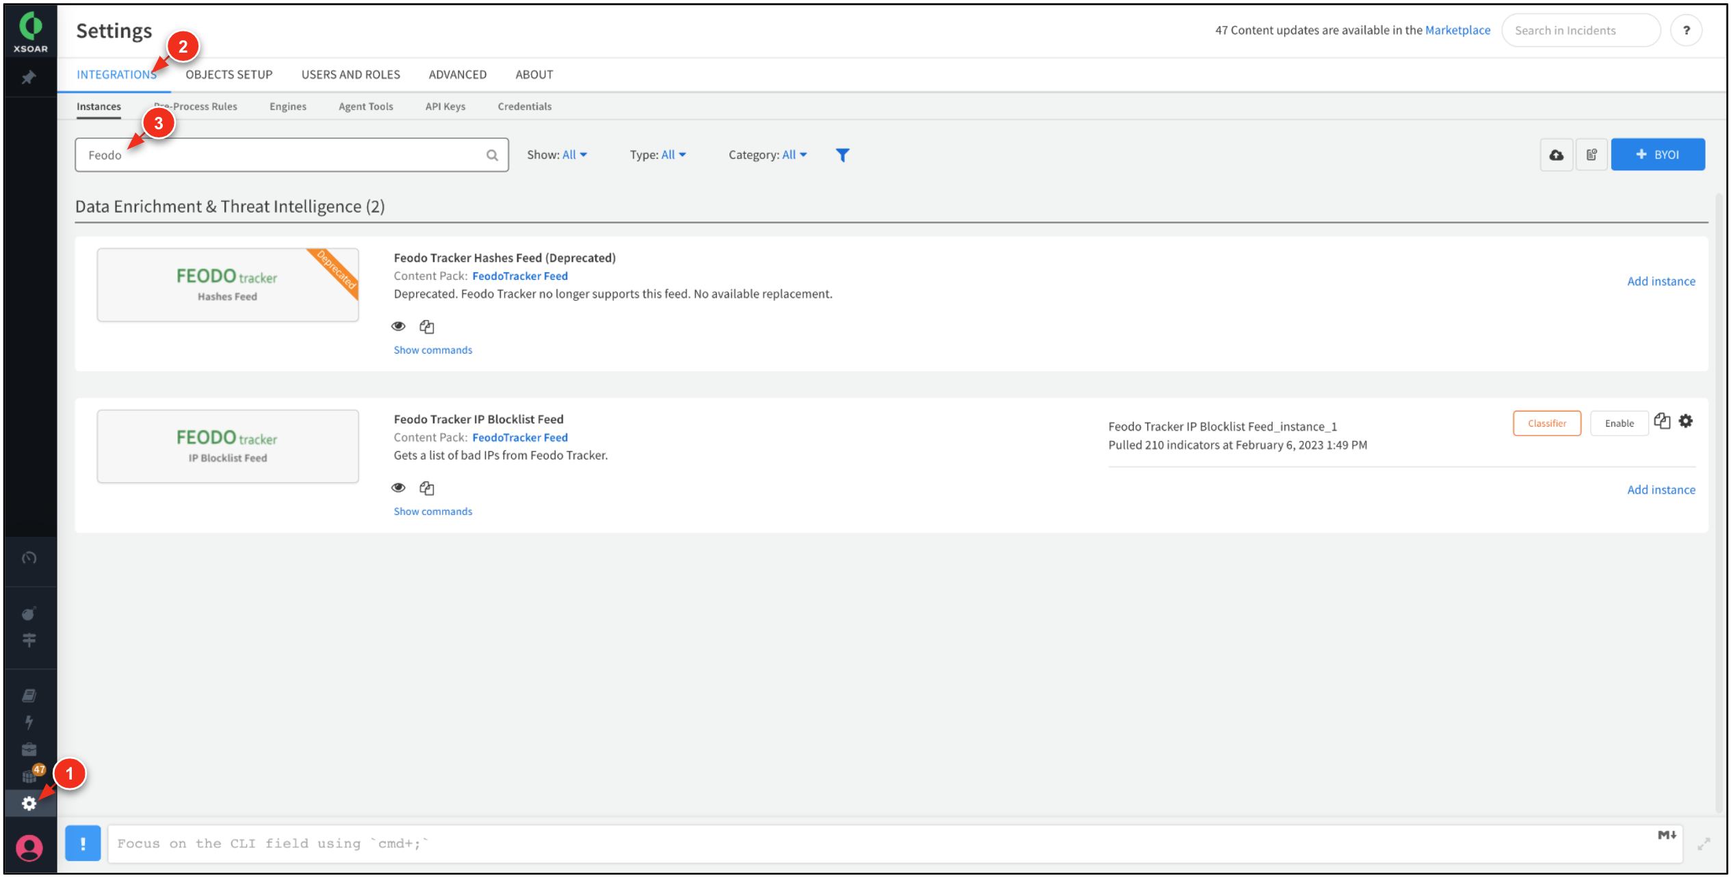Viewport: 1731px width, 878px height.
Task: Expand the CLI with the arrows icon
Action: [1703, 844]
